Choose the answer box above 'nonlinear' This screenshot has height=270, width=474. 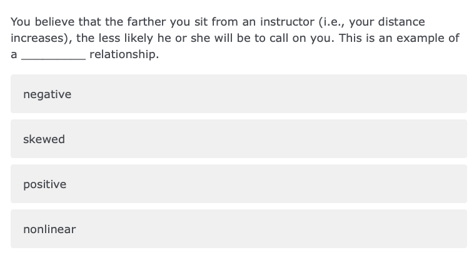[x=239, y=184]
